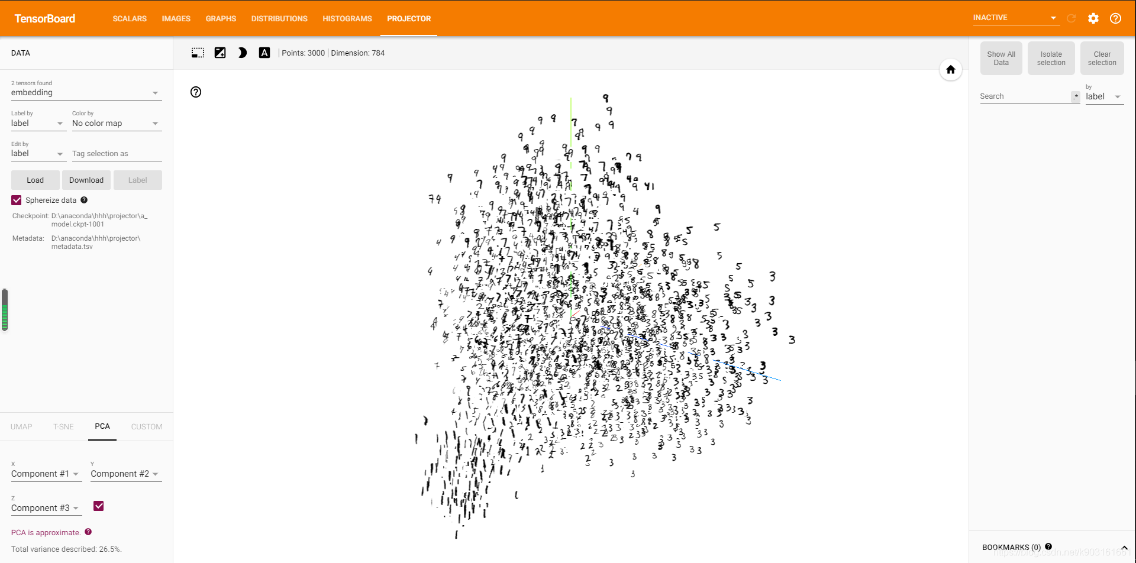Open the X Component #1 dropdown
This screenshot has height=563, width=1136.
coord(46,474)
